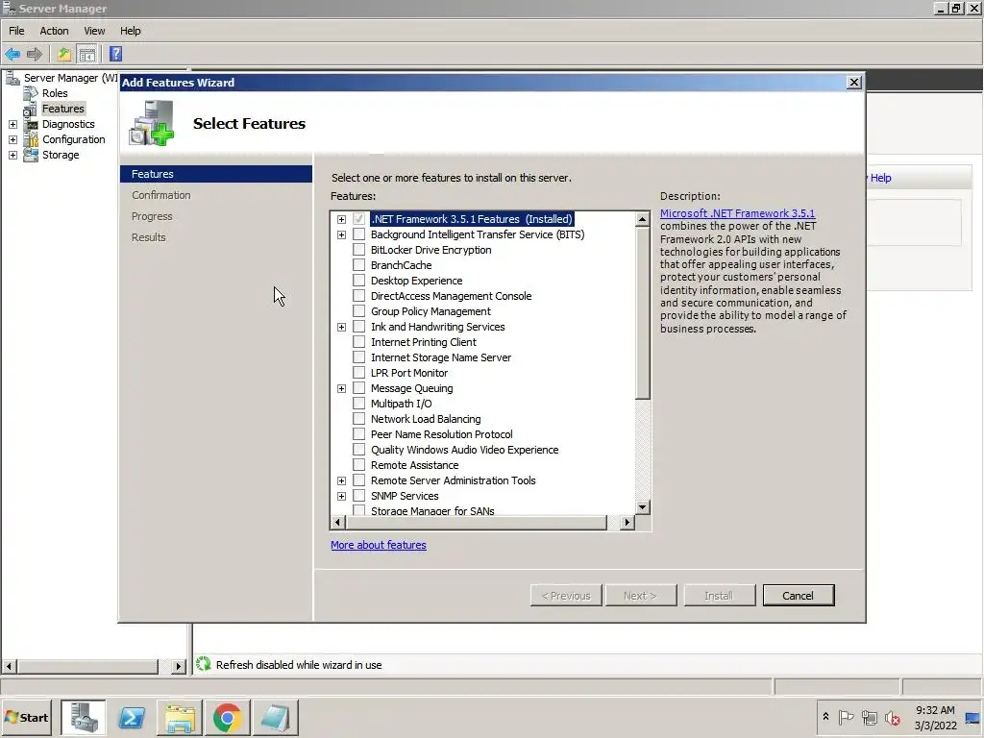Select the Features wizard step
Image resolution: width=984 pixels, height=738 pixels.
pyautogui.click(x=216, y=174)
